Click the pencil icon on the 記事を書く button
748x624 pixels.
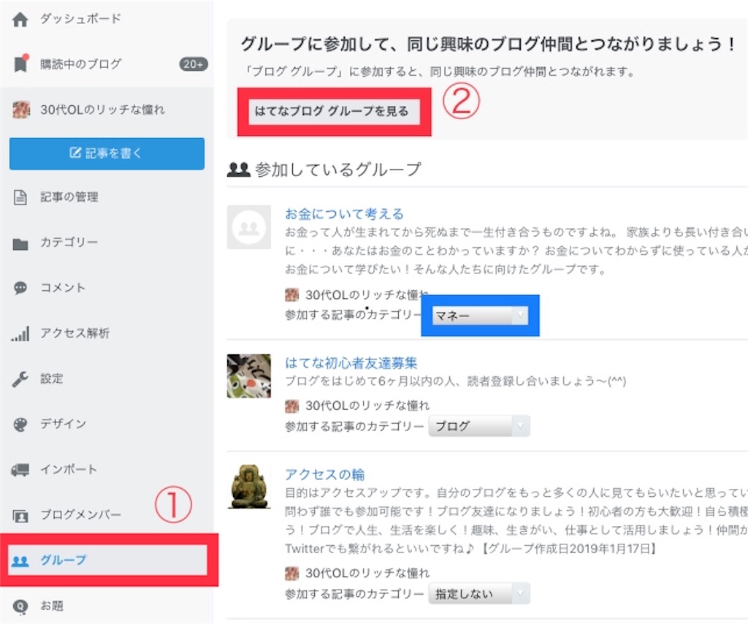[75, 153]
